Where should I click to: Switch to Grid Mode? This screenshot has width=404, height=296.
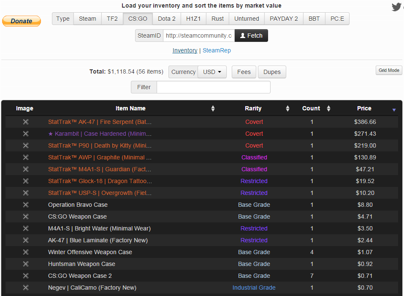click(x=389, y=70)
